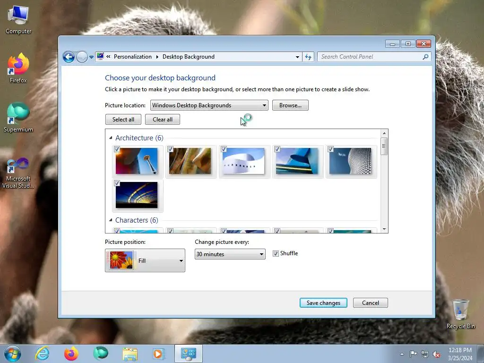Open the taskbar clock showing 12:18 PM
484x363 pixels.
[460, 354]
